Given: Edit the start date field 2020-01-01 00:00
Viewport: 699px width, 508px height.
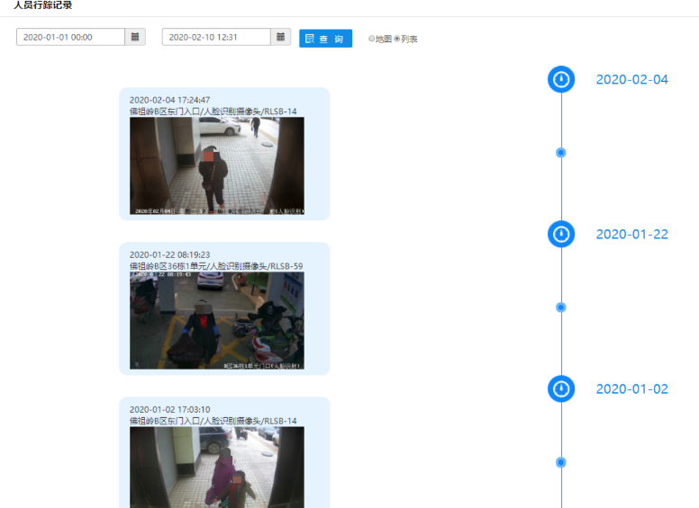Looking at the screenshot, I should coord(70,37).
